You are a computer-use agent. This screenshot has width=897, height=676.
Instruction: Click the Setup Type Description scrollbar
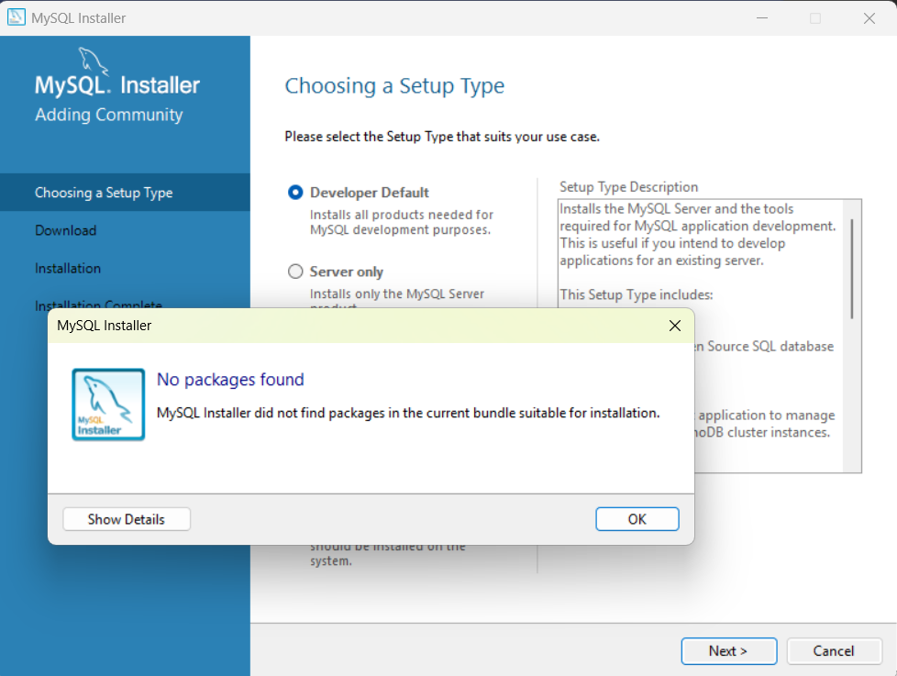tap(851, 269)
